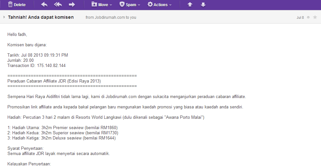Click 'Jumlah: 20.00' line
Screen dimensions: 321x166
[x=20, y=60]
